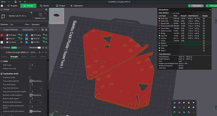The image size is (217, 116).
Task: Enable Detect thin wall checkbox
Action: point(30,68)
